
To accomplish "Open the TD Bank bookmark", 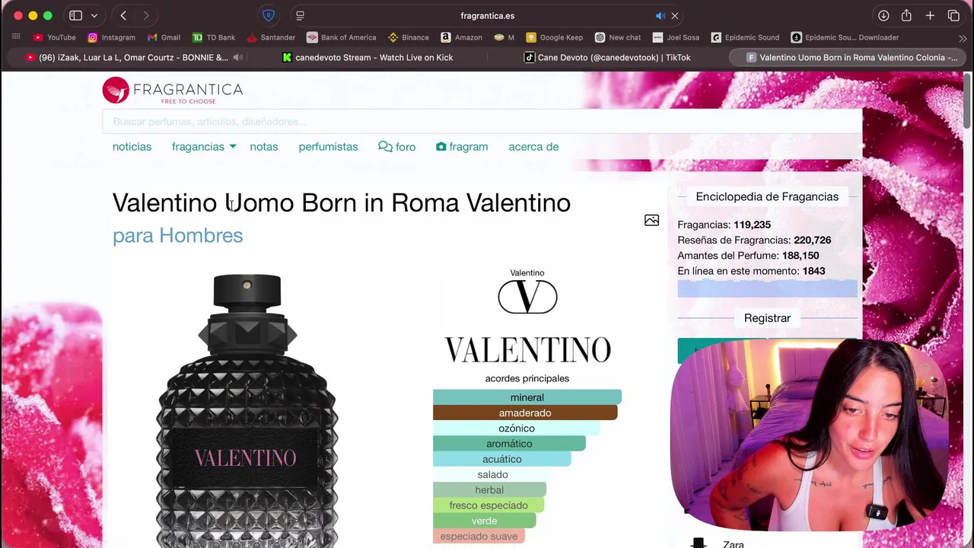I will tap(213, 37).
